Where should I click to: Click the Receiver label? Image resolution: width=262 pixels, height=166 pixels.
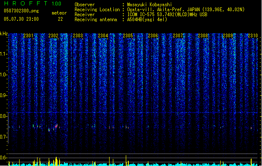coord(85,15)
